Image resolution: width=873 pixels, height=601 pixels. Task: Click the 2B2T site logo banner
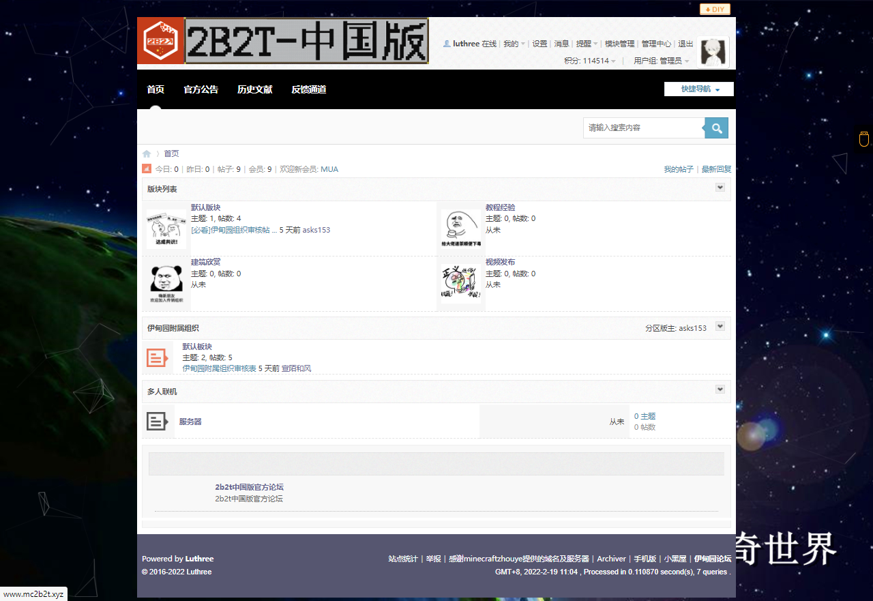tap(283, 41)
